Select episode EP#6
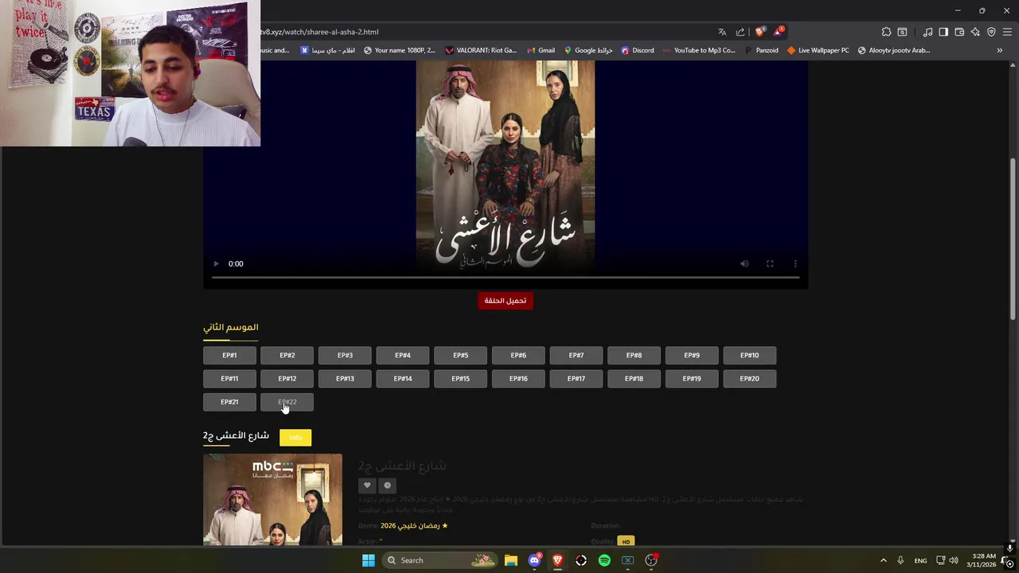 518,356
